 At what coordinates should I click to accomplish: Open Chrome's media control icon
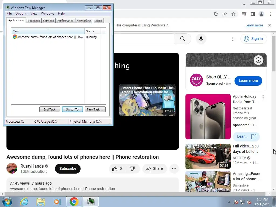coord(244,14)
